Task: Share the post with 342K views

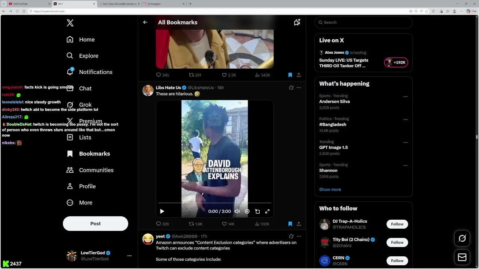Action: pos(299,75)
